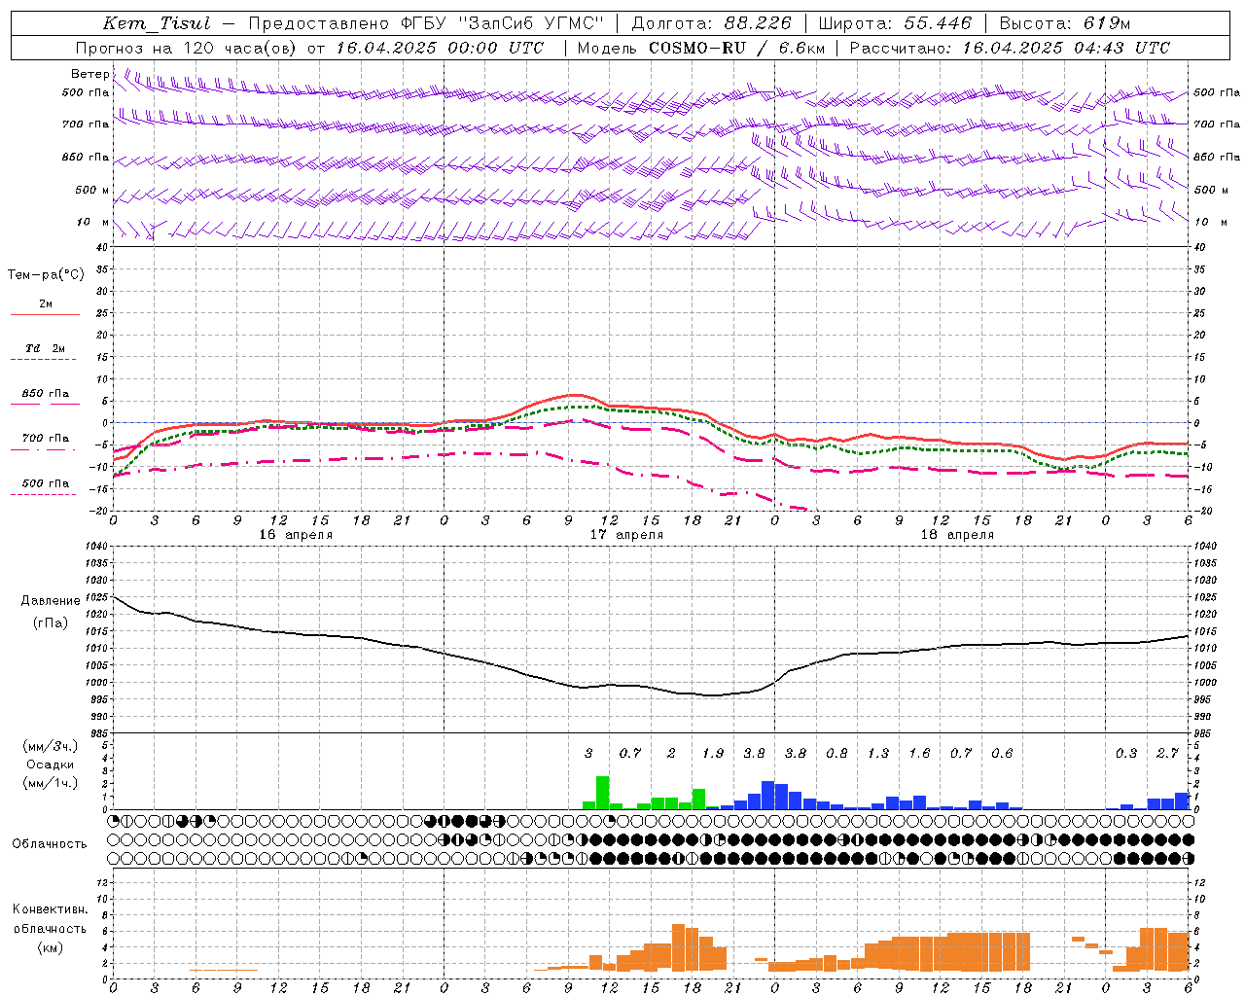Click the '18 апреля' date label
The width and height of the screenshot is (1245, 996).
click(x=957, y=535)
